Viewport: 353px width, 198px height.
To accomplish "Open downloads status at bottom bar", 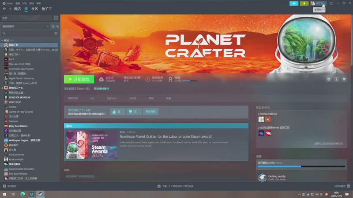I will (x=175, y=186).
